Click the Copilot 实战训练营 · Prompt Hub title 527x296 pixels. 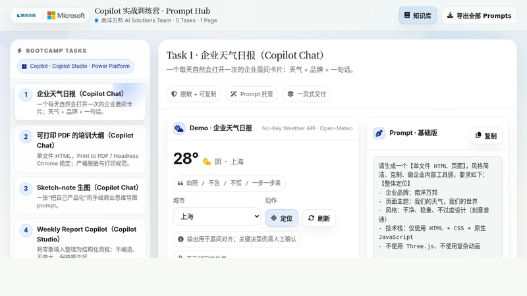point(152,11)
